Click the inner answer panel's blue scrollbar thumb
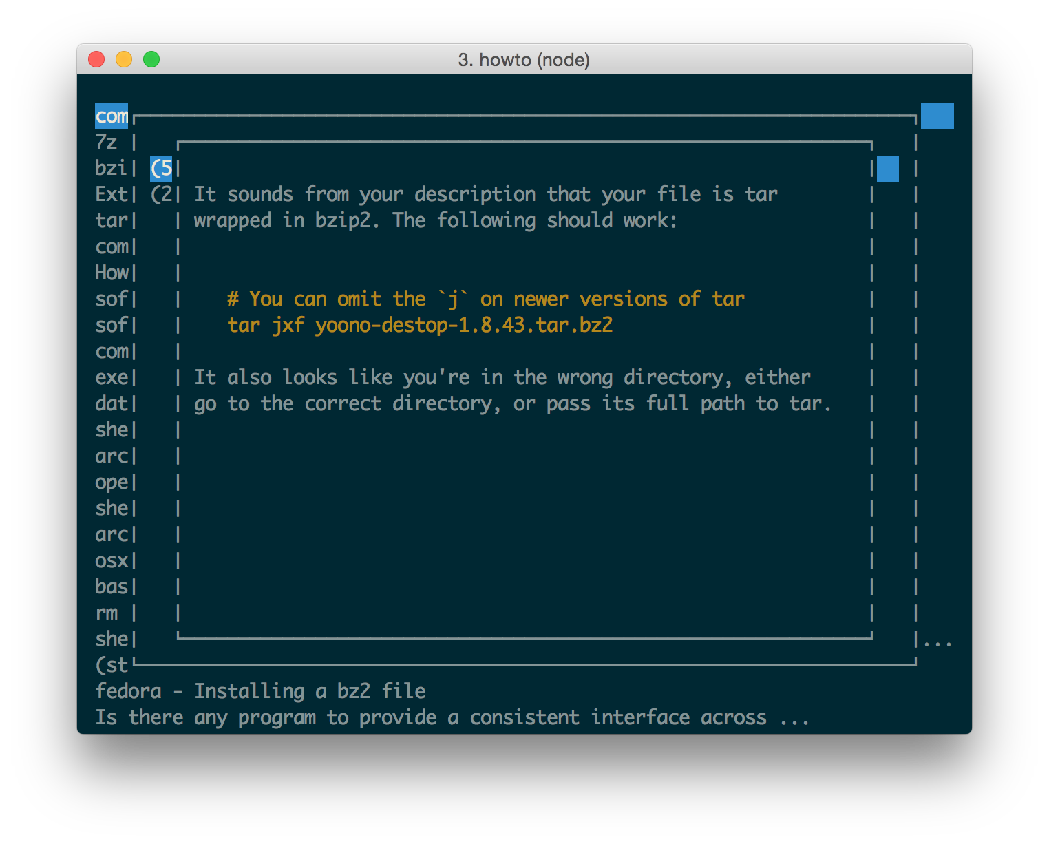Screen dimensions: 1049x844 pyautogui.click(x=887, y=169)
